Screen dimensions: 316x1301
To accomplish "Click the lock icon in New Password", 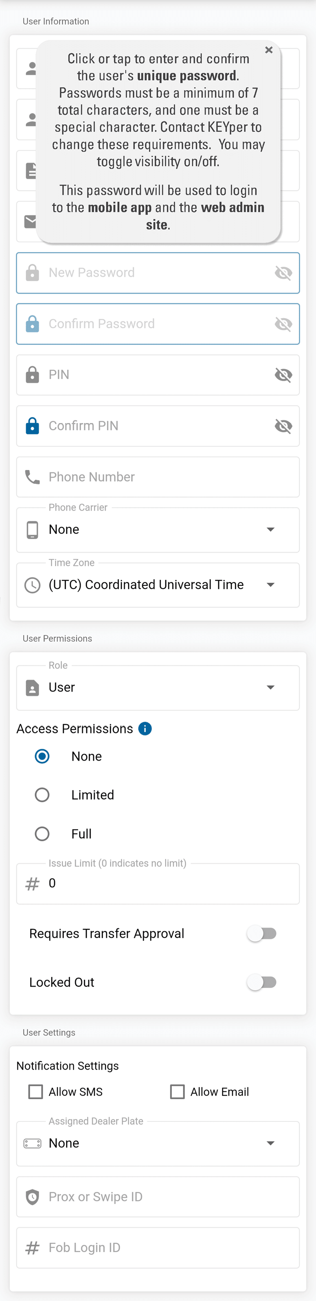I will click(32, 273).
